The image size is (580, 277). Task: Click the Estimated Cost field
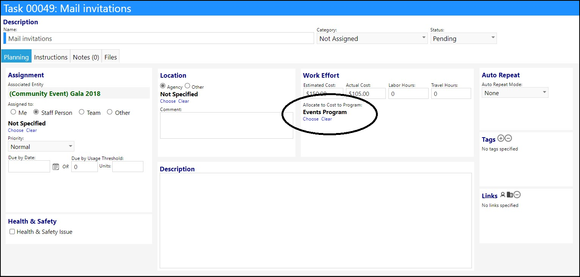click(x=323, y=94)
